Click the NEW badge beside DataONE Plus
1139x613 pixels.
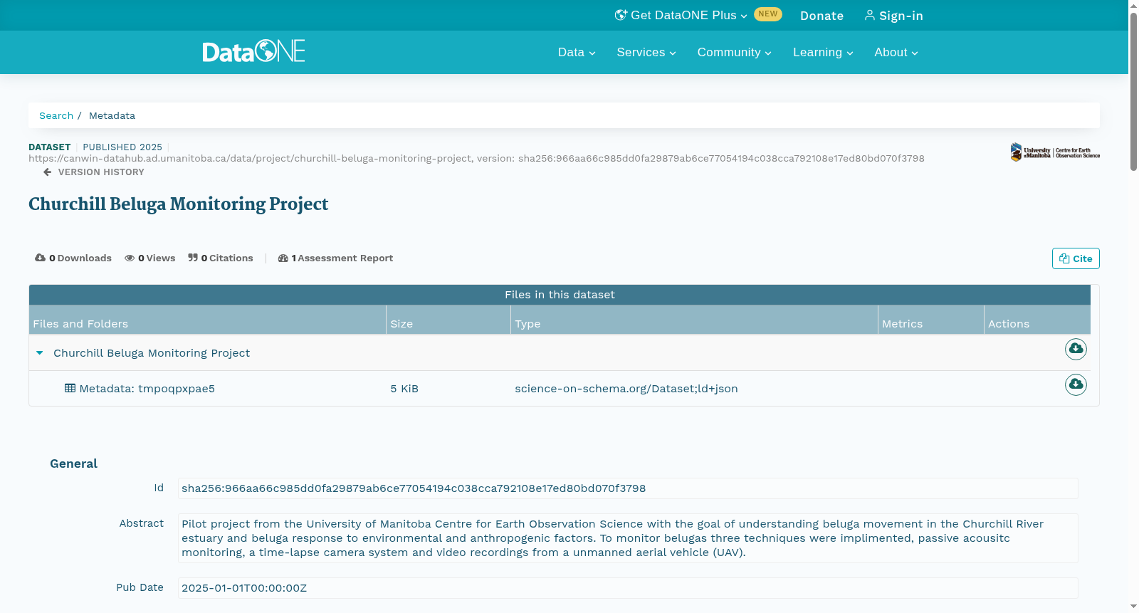click(x=767, y=14)
